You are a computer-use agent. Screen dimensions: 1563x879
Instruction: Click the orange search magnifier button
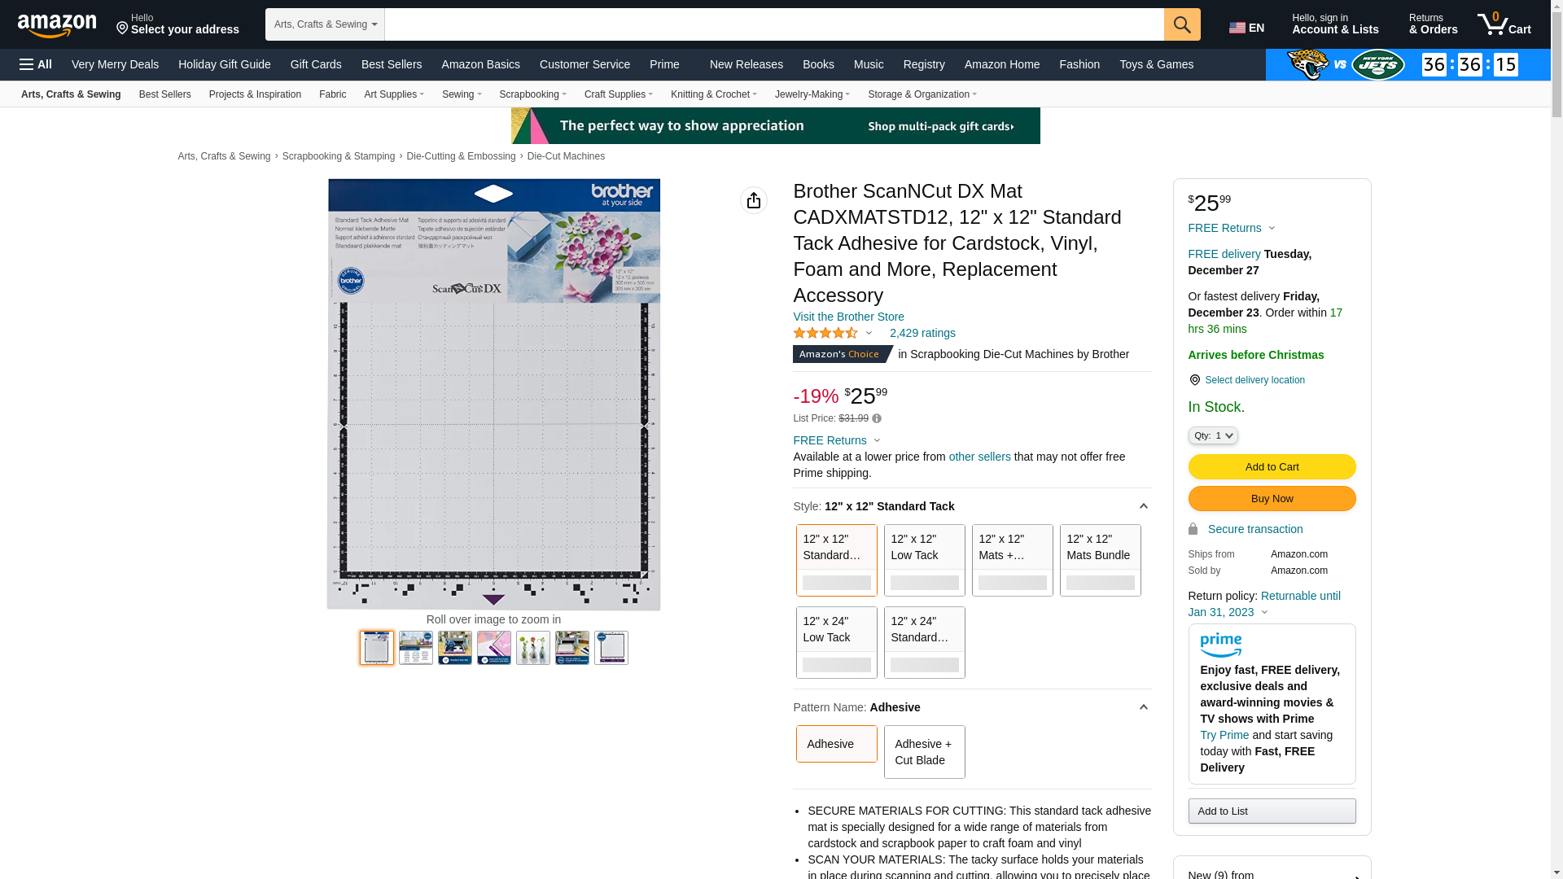coord(1182,24)
